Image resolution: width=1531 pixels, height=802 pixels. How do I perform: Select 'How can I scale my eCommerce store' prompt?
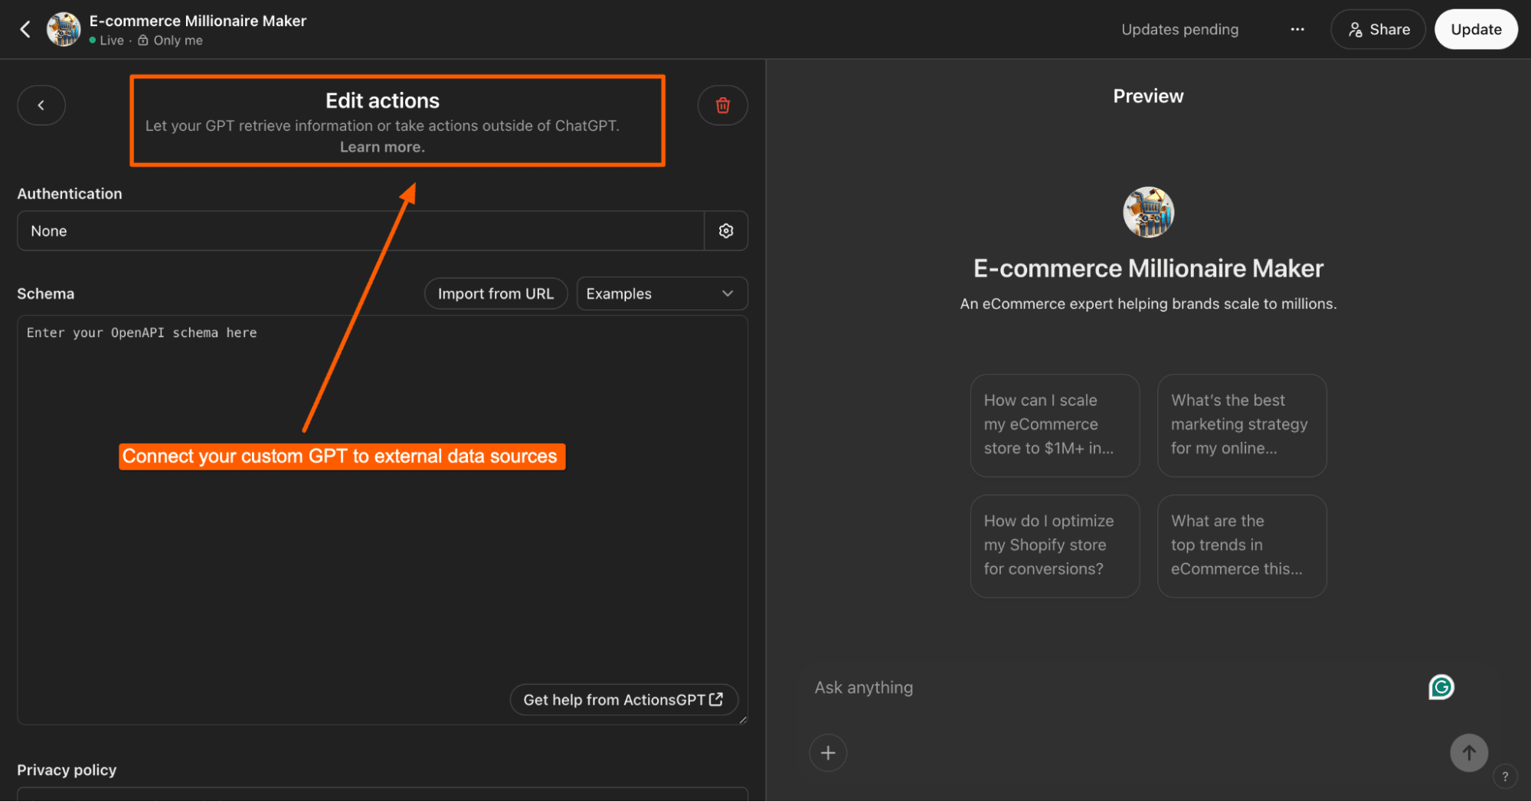(x=1055, y=425)
